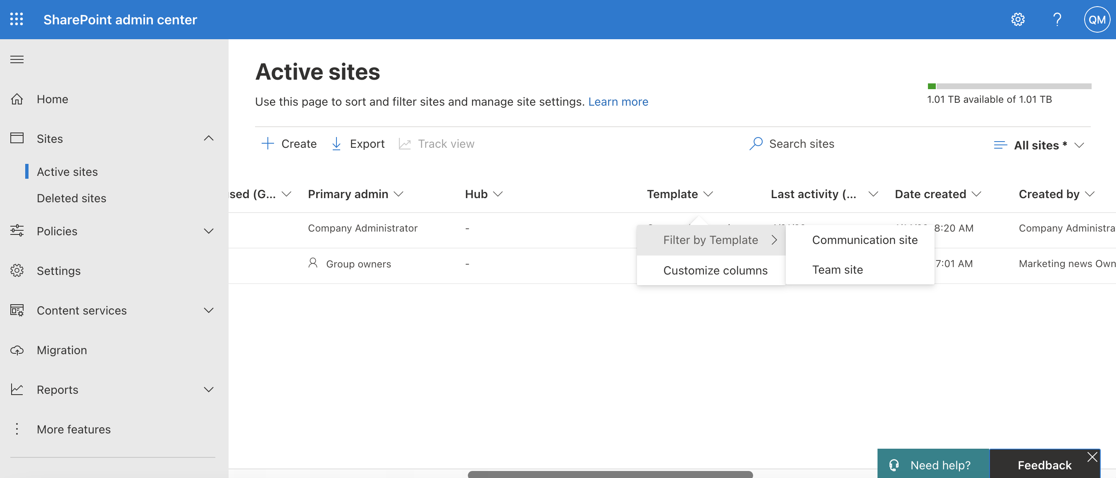Click the Need help headset icon

[x=894, y=465]
